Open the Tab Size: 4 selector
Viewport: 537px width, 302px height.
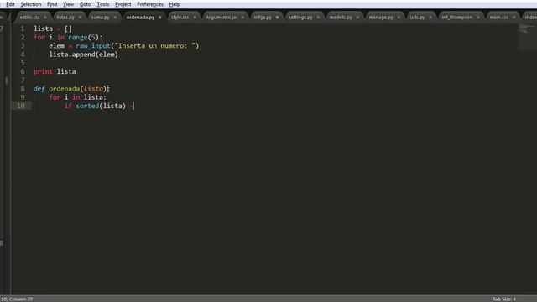(x=503, y=299)
